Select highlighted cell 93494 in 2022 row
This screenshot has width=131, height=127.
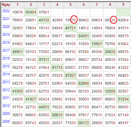(x=31, y=12)
